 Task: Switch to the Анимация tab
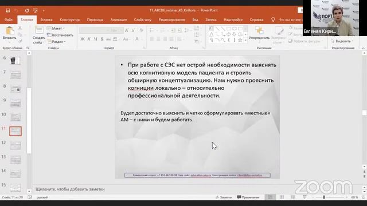[119, 19]
